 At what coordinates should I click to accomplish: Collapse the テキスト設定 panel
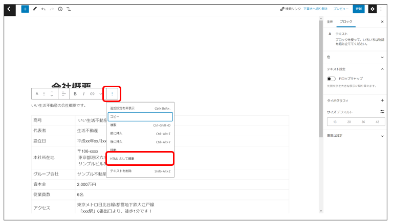coord(382,69)
